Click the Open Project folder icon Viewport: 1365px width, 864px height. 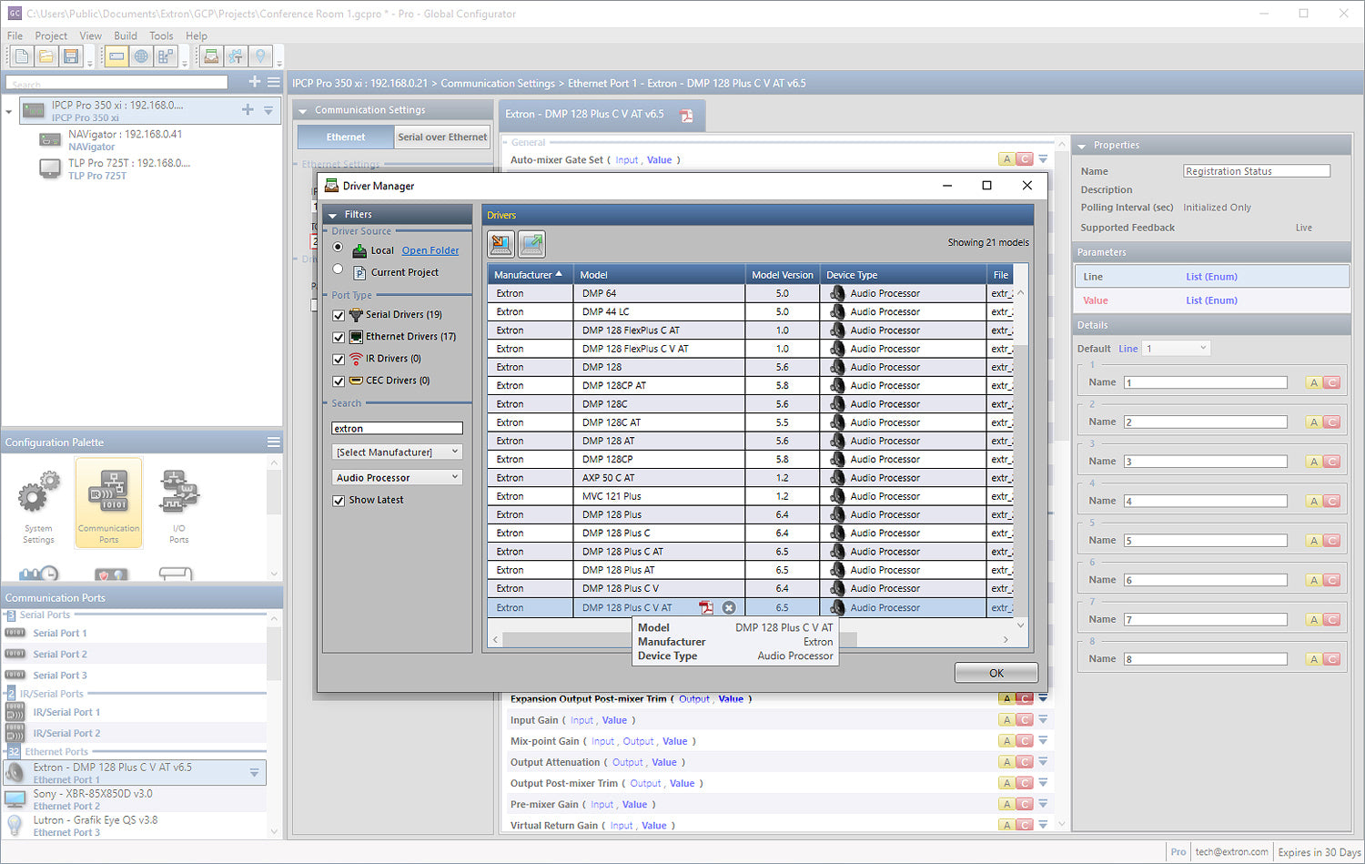coord(46,56)
